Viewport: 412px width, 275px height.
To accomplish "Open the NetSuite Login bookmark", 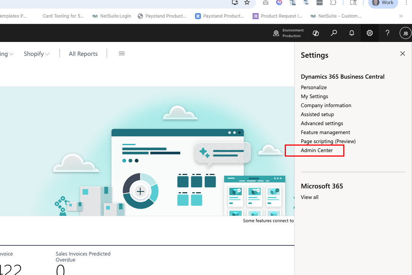I will (x=112, y=16).
